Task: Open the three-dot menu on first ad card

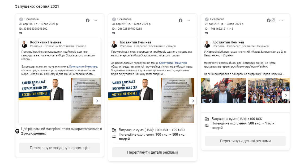Action: point(95,20)
